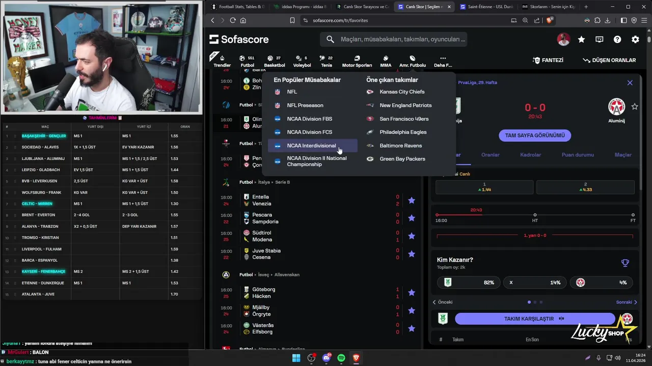The image size is (652, 366).
Task: Toggle favorite star for Västerås - Elfsborg
Action: pos(412,328)
